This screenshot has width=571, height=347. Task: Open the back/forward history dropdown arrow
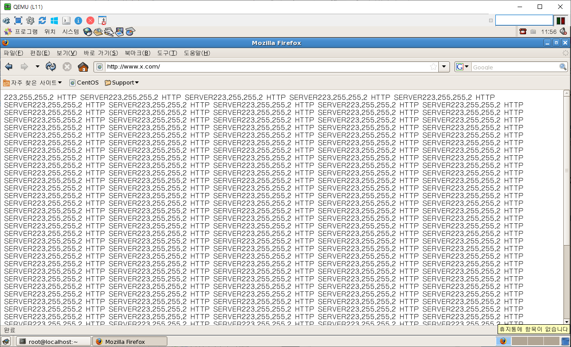pos(37,67)
